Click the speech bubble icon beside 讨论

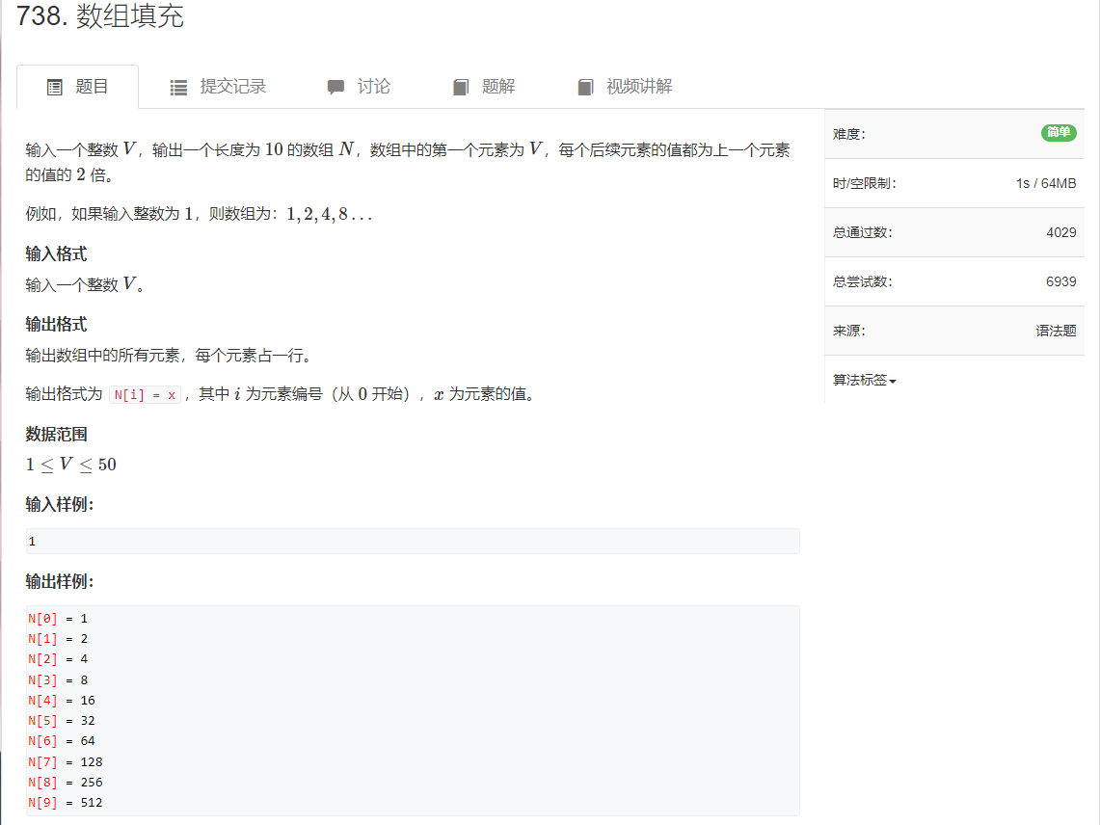pyautogui.click(x=336, y=88)
